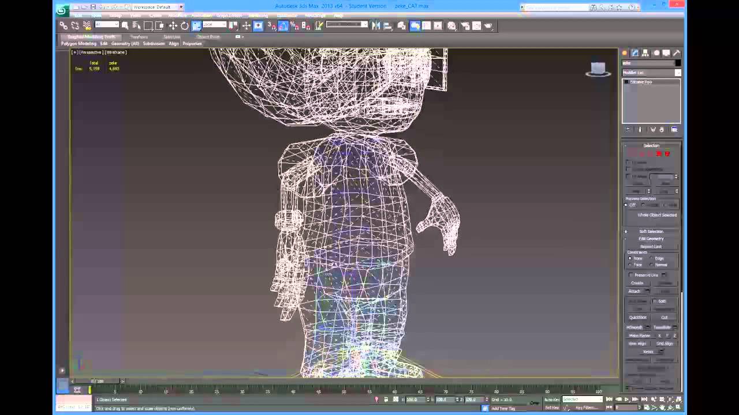Select the Edge constraint radio button
This screenshot has width=739, height=415.
click(652, 258)
